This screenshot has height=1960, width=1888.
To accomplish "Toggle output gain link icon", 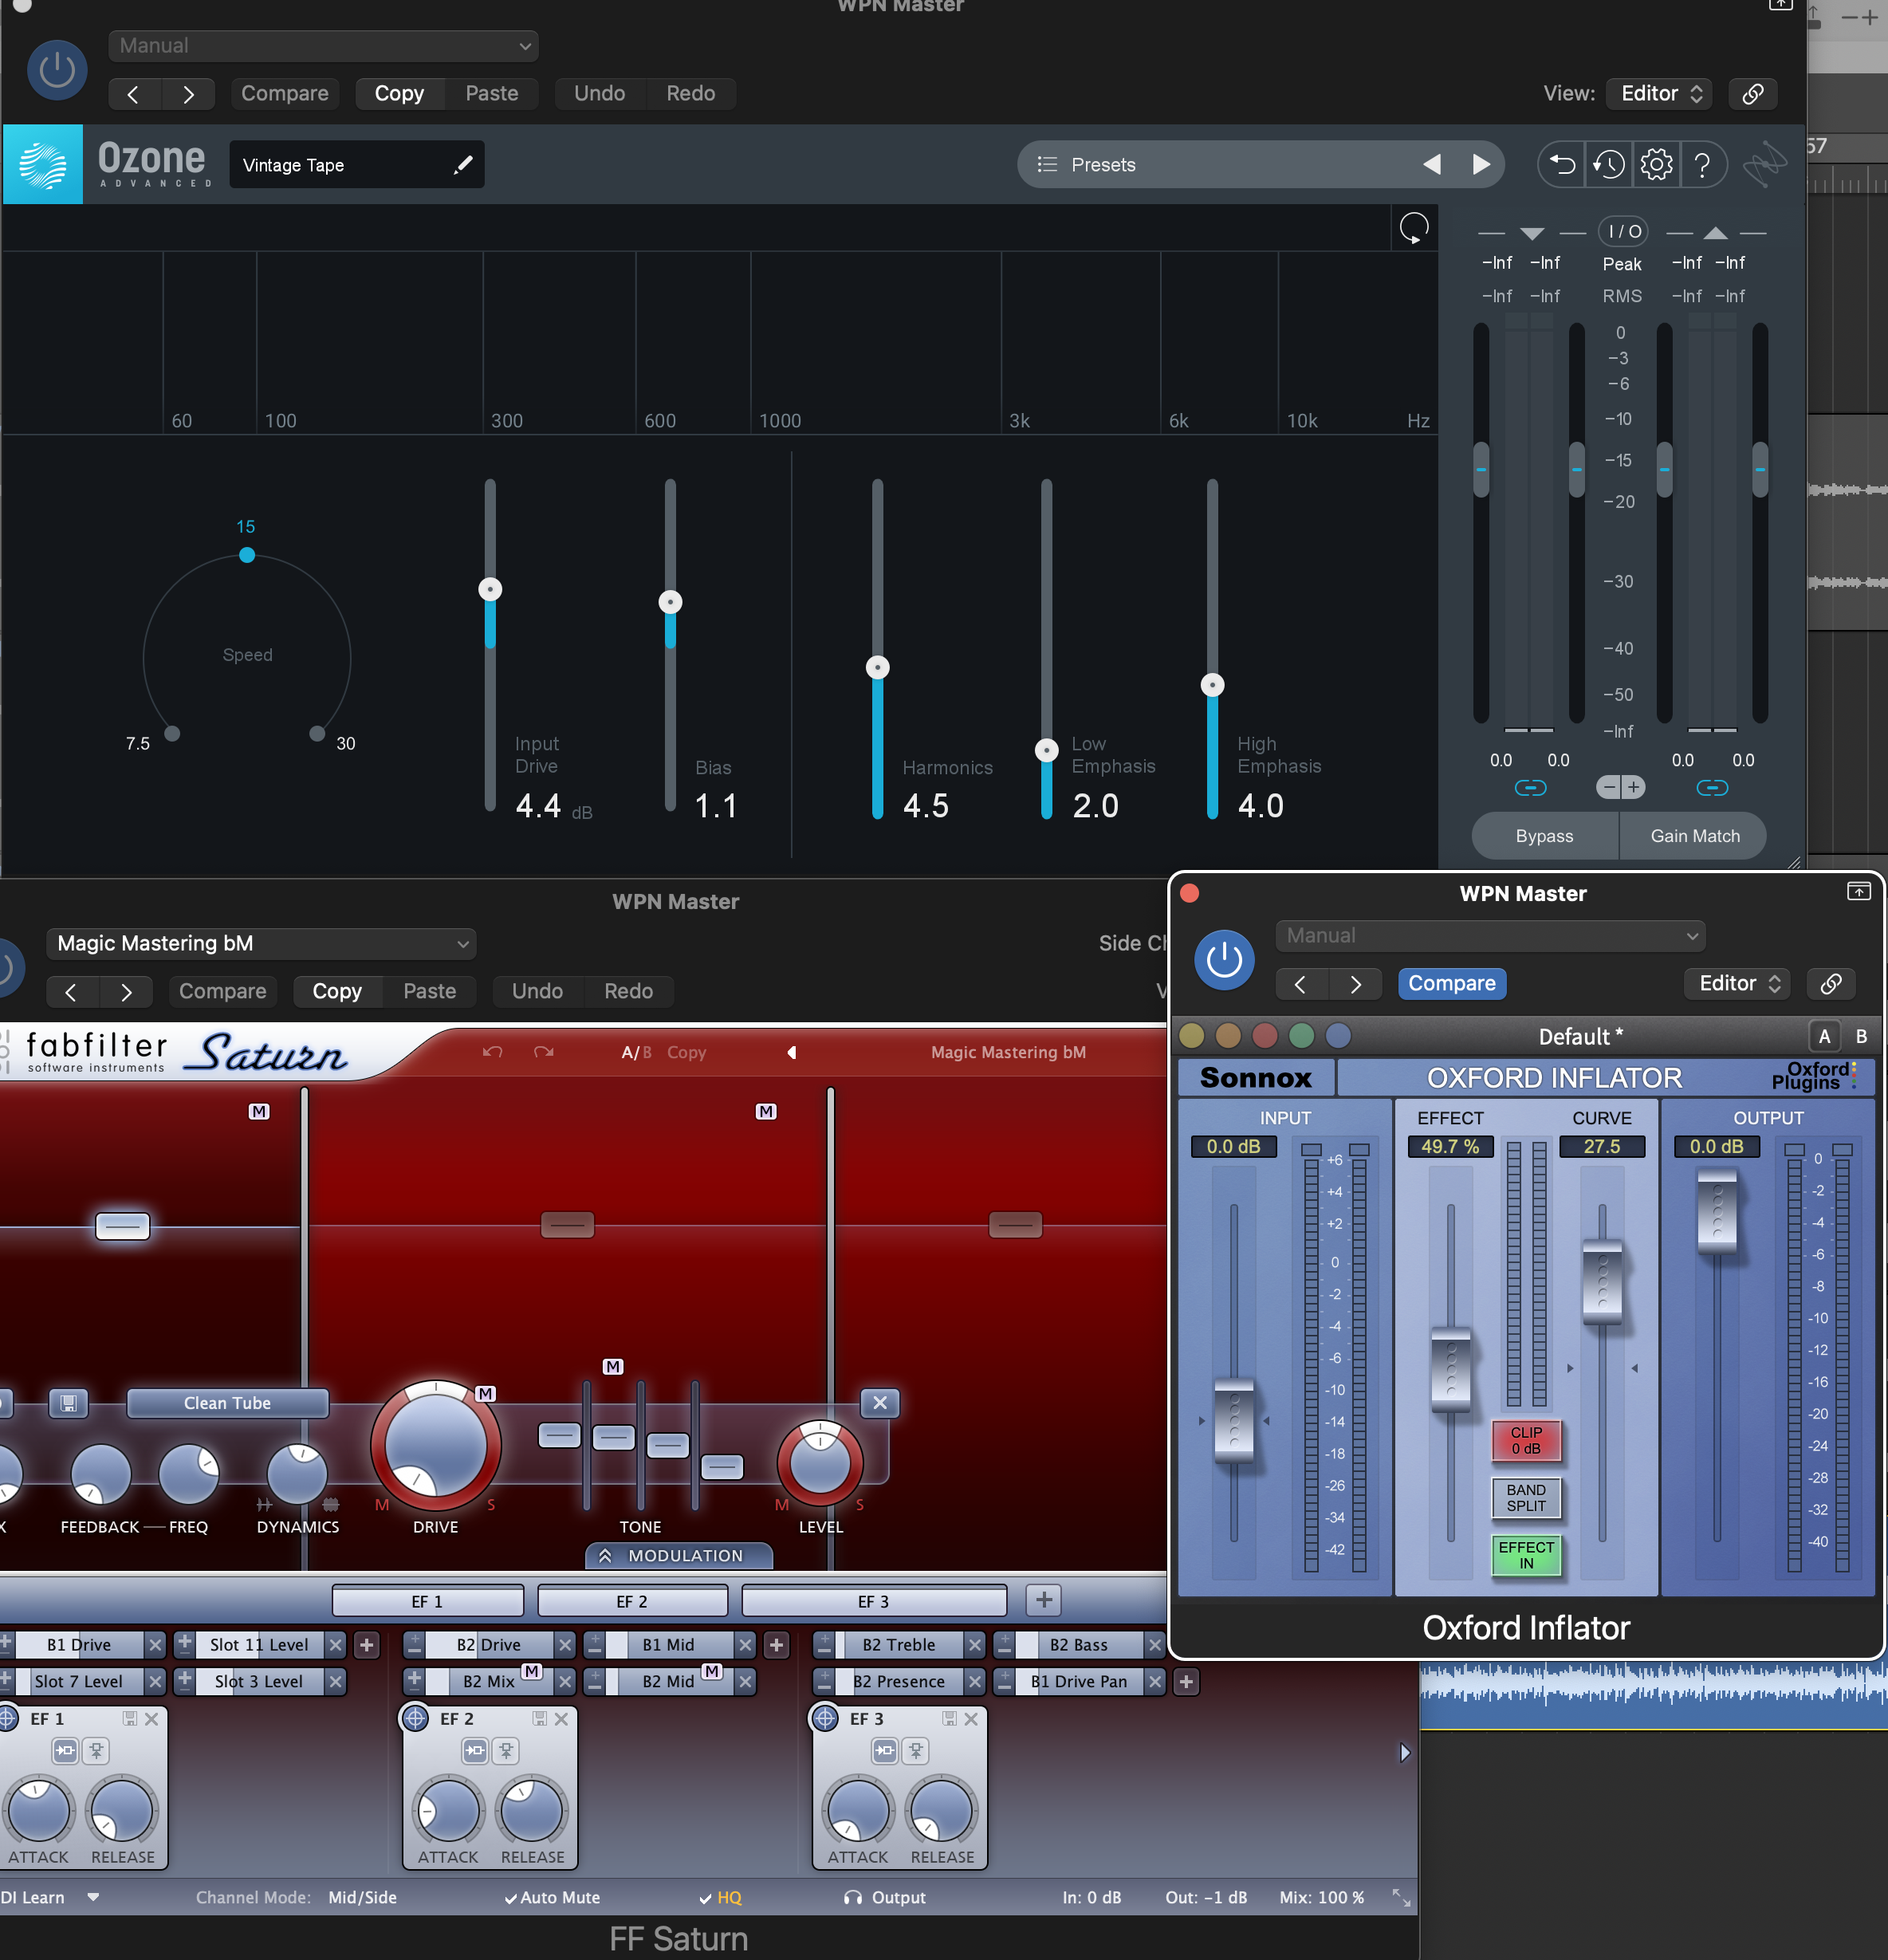I will tap(1712, 788).
